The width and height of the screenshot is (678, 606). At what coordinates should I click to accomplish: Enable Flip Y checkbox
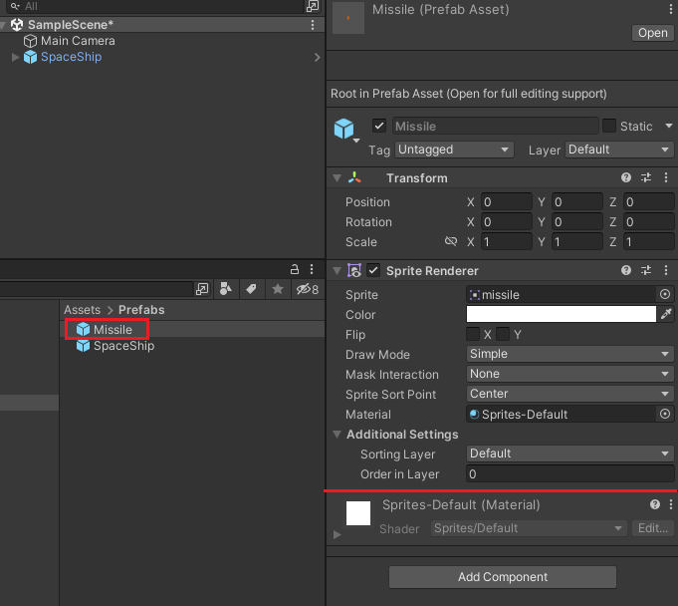pos(503,334)
